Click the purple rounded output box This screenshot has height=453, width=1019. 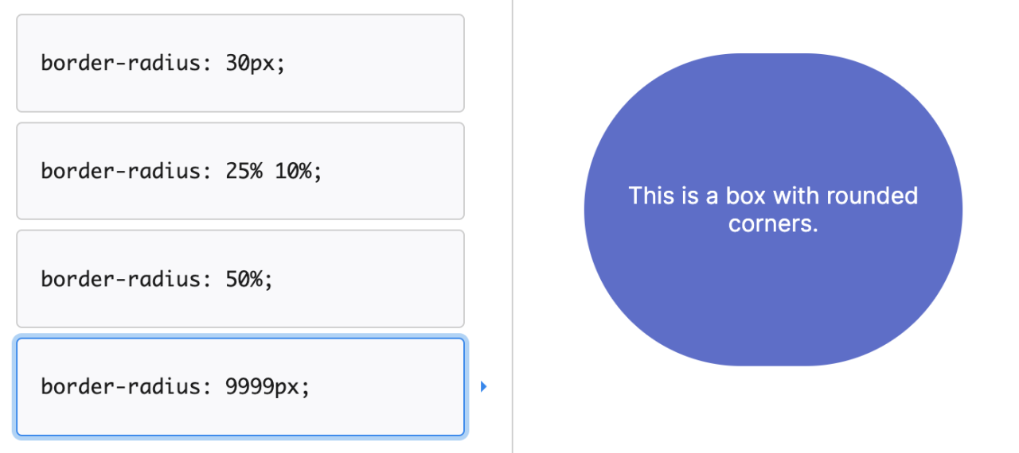click(772, 302)
